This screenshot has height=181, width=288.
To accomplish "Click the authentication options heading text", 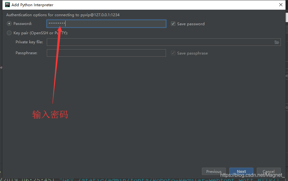I will 63,15.
